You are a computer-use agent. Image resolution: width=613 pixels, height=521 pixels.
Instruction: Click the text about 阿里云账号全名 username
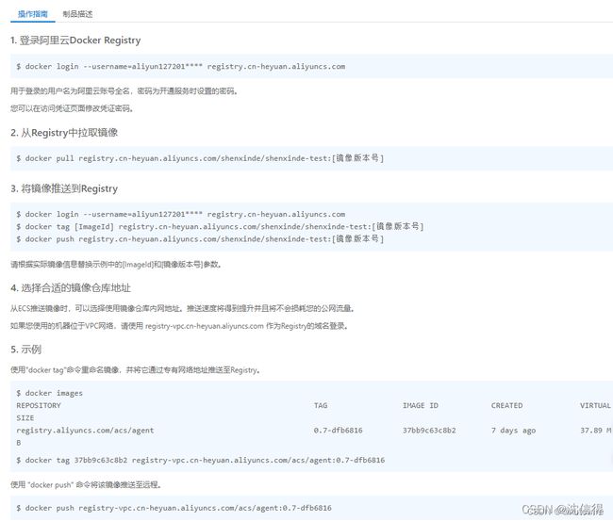click(x=124, y=91)
